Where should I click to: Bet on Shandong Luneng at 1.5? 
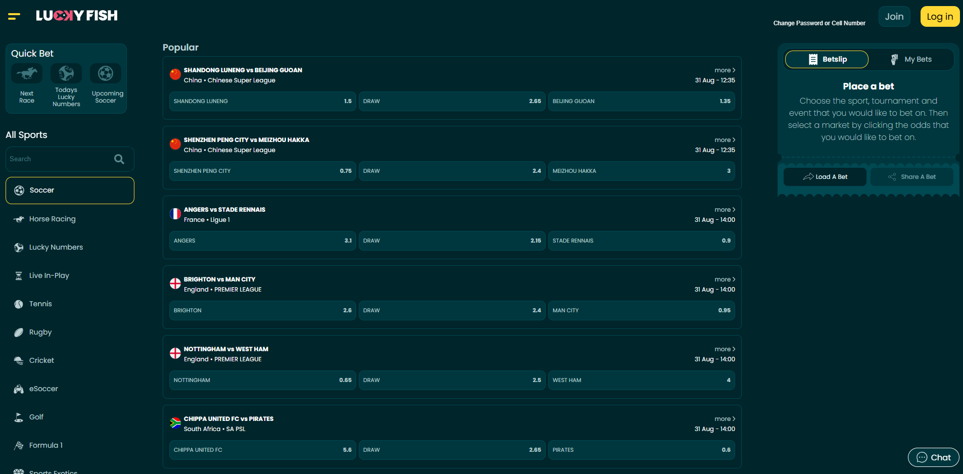pos(263,101)
